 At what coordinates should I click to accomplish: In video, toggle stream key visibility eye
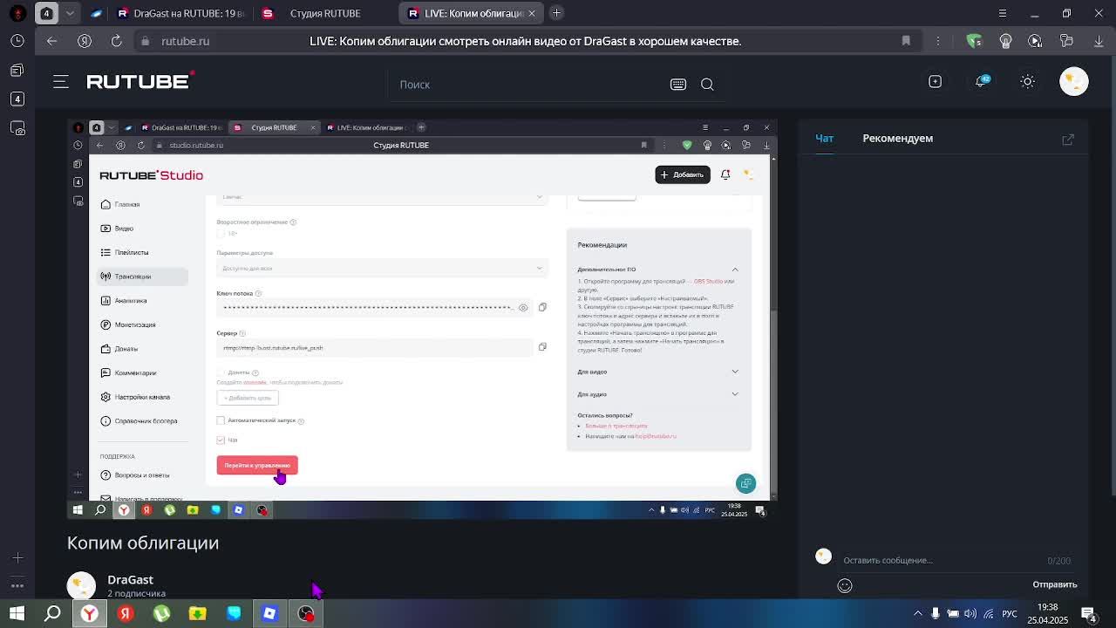(523, 307)
